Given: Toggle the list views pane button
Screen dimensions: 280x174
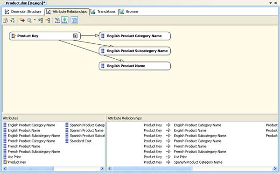Looking at the screenshot, I should (x=74, y=20).
